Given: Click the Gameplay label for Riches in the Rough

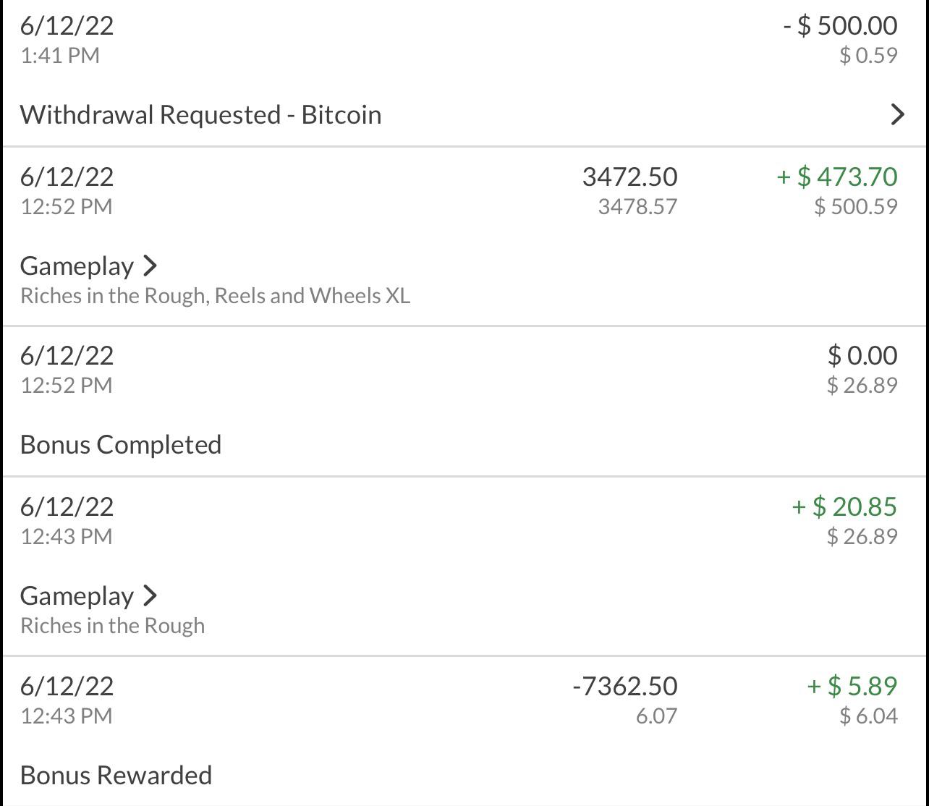Looking at the screenshot, I should point(77,596).
